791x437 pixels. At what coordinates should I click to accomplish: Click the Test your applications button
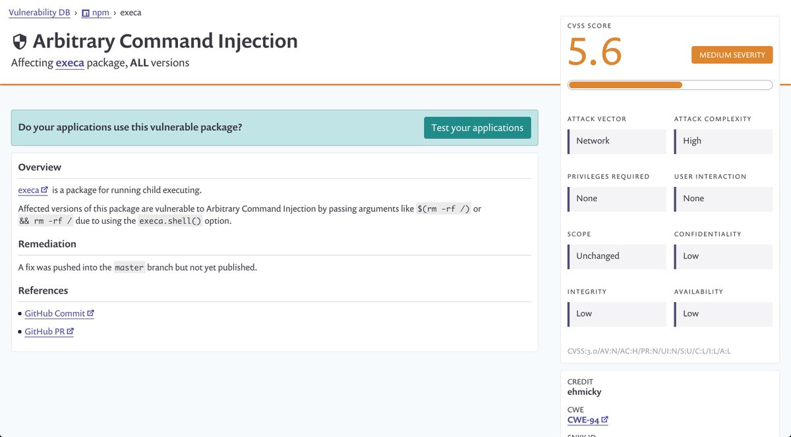[477, 128]
